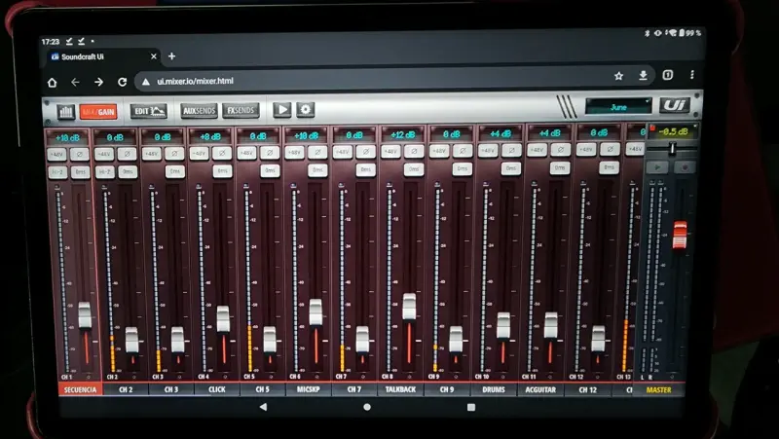Toggle +48V phantom power on ACGUITAR

537,150
